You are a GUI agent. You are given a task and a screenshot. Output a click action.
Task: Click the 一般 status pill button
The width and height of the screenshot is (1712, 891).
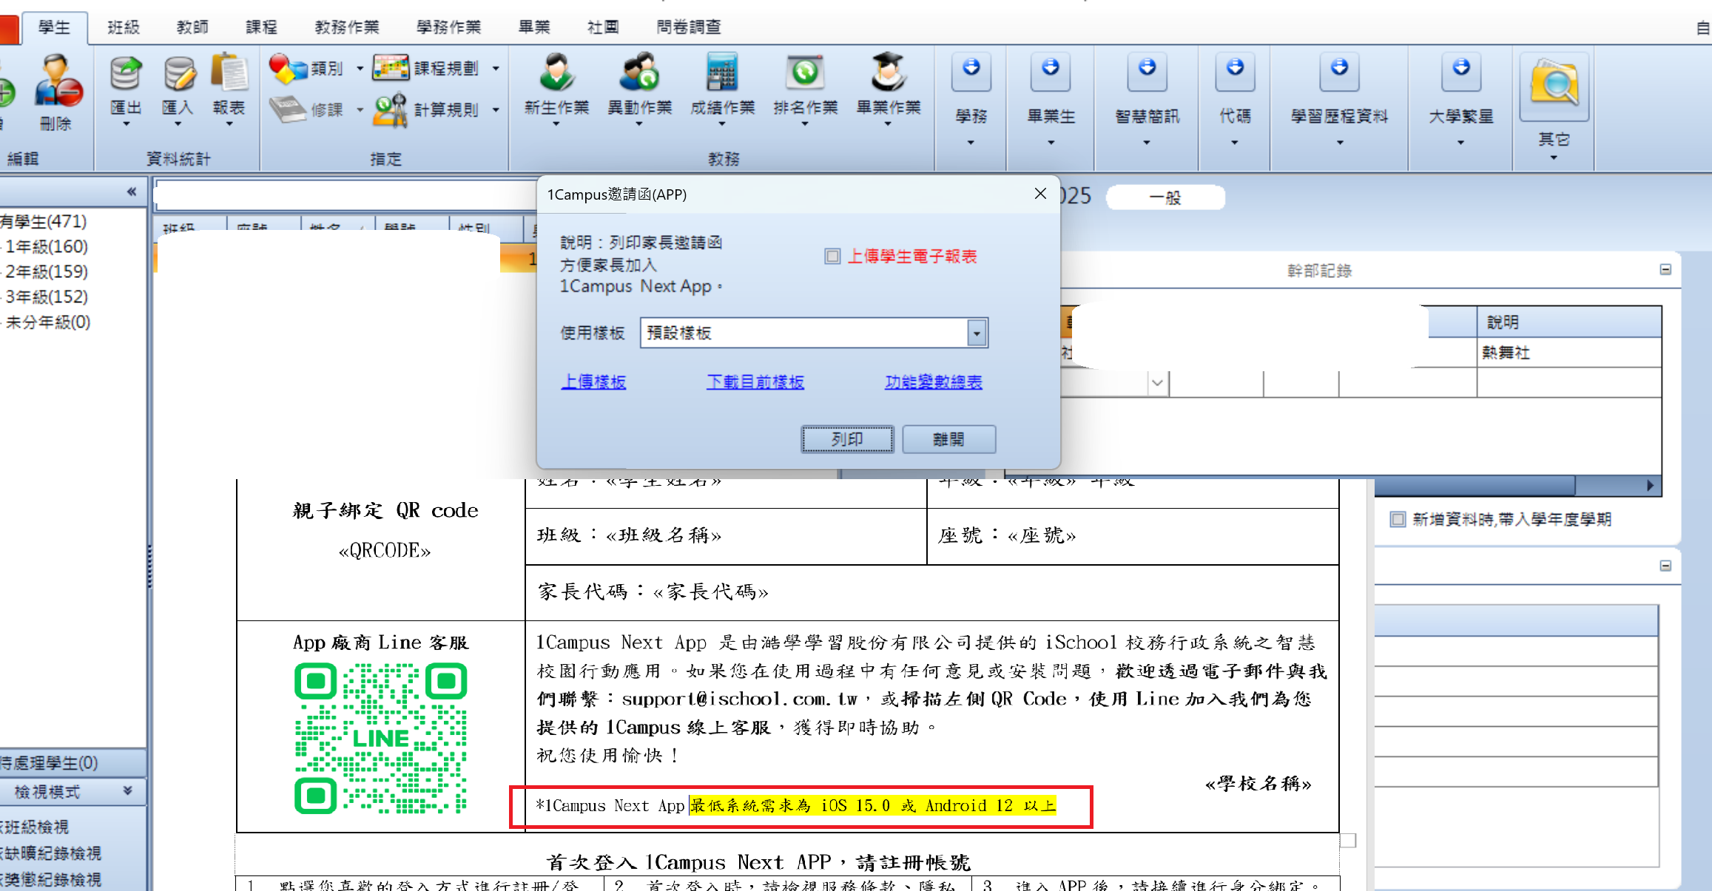tap(1165, 197)
